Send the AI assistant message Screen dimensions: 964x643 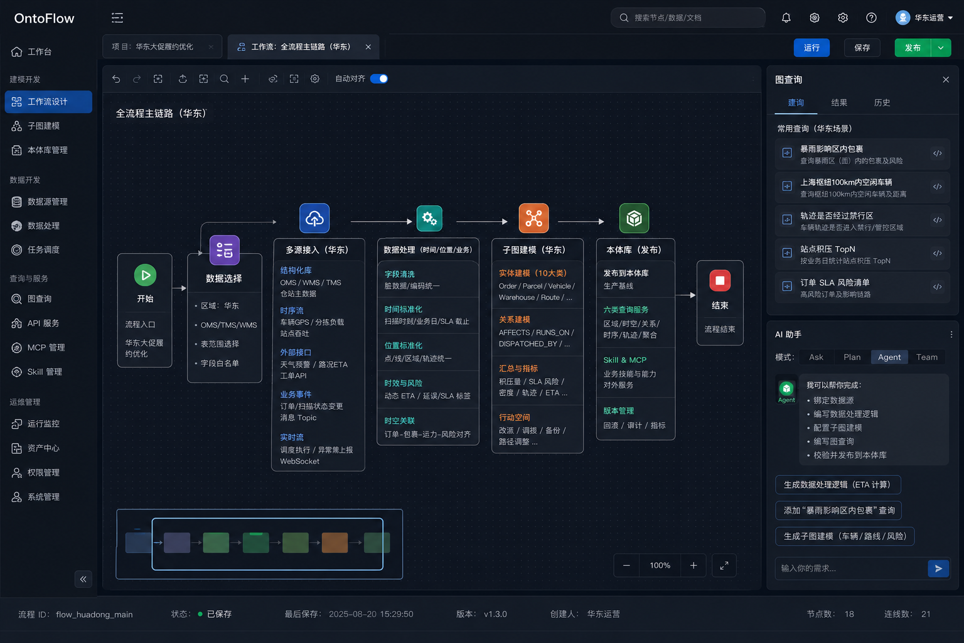coord(938,568)
